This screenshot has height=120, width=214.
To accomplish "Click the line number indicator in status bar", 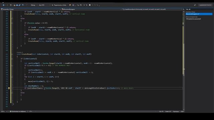I will pyautogui.click(x=161, y=111).
